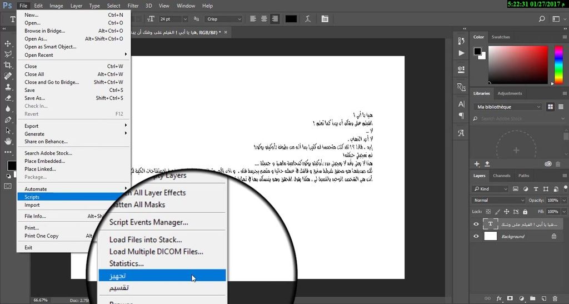569x304 pixels.
Task: Open the layer filter Kind dropdown
Action: [x=490, y=189]
